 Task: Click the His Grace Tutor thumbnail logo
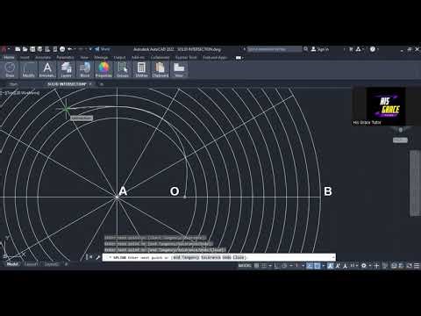(386, 106)
